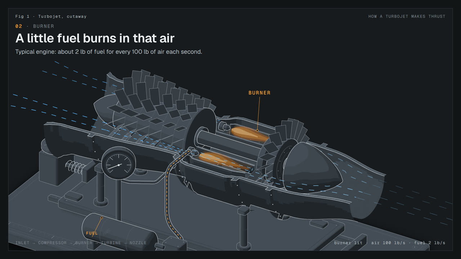The width and height of the screenshot is (461, 259).
Task: Click the 'burner lit' status text
Action: pyautogui.click(x=348, y=243)
